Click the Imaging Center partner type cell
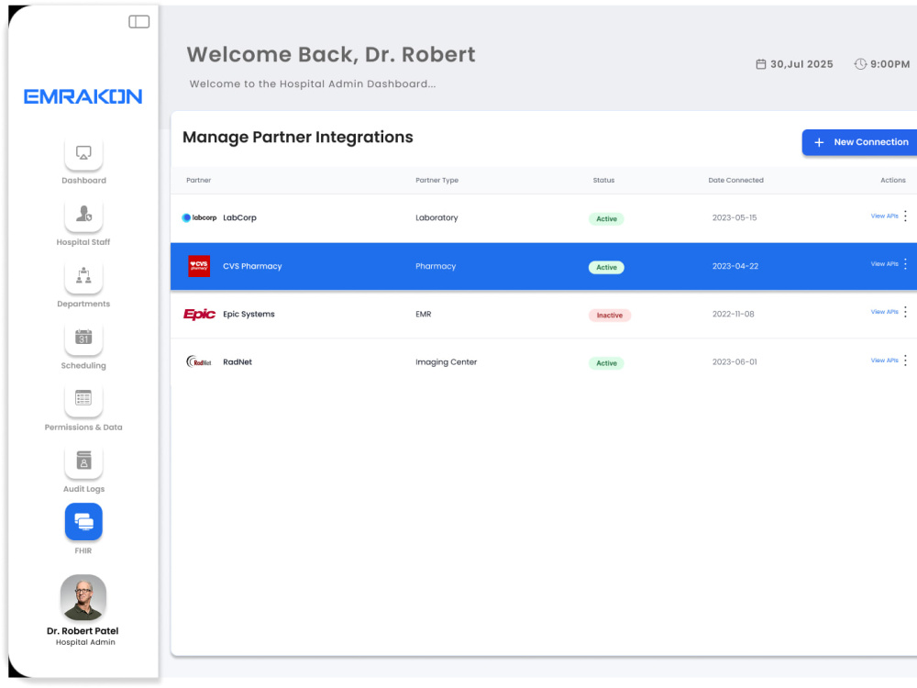 (447, 362)
